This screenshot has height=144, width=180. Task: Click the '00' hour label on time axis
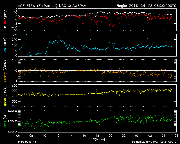tap(137, 136)
